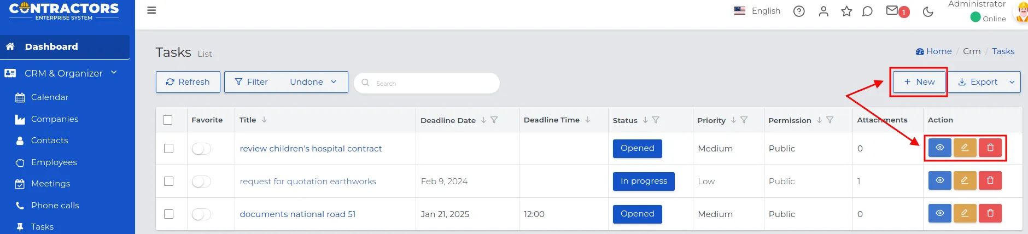Go to Calendar in the sidebar
The width and height of the screenshot is (1028, 234).
click(x=50, y=97)
